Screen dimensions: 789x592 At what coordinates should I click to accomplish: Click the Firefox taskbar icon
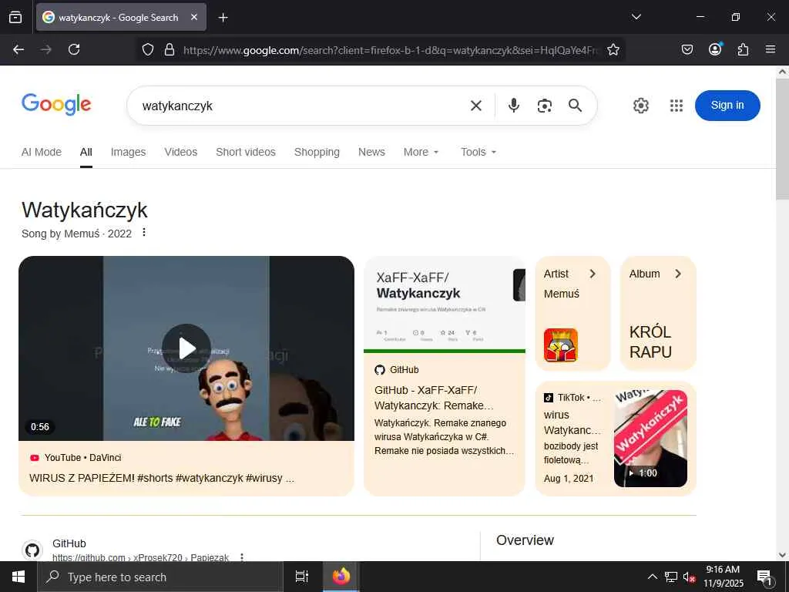pyautogui.click(x=341, y=577)
